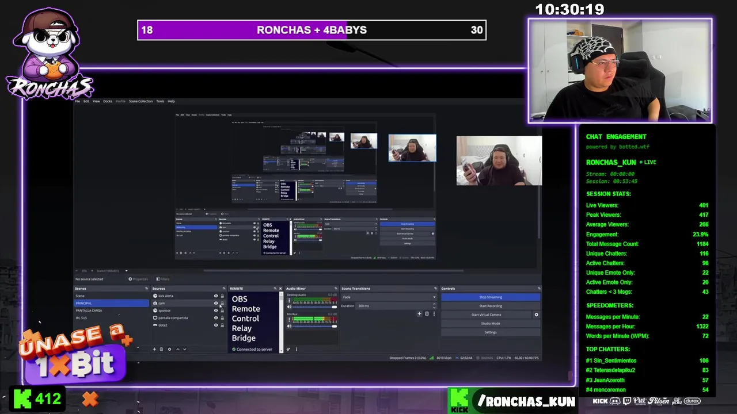Add a new source with the plus icon

click(x=154, y=349)
